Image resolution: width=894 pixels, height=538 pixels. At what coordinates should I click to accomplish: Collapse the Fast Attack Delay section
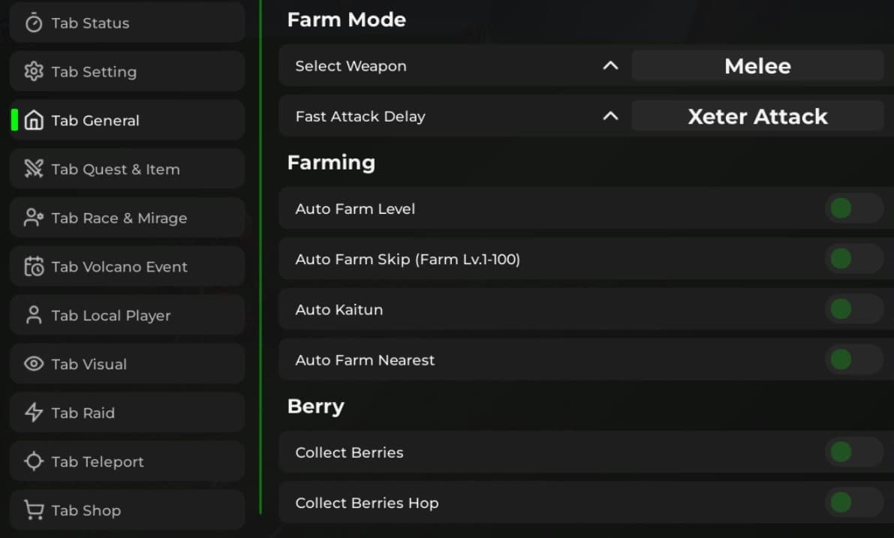tap(611, 116)
